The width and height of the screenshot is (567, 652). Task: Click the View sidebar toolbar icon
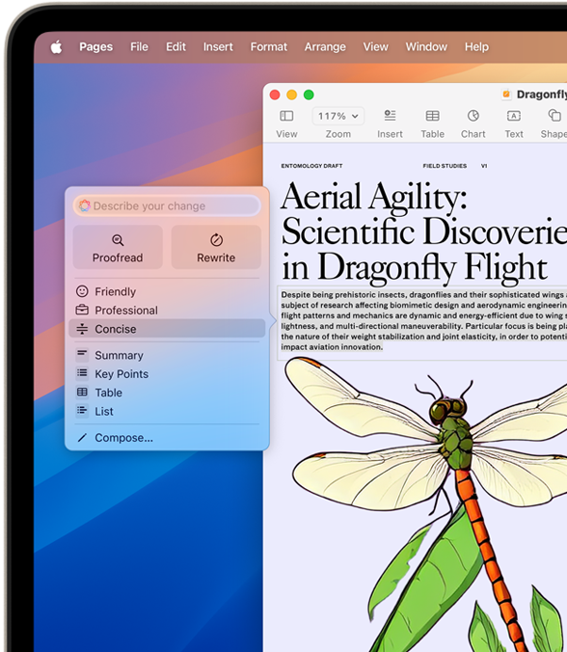click(x=286, y=116)
